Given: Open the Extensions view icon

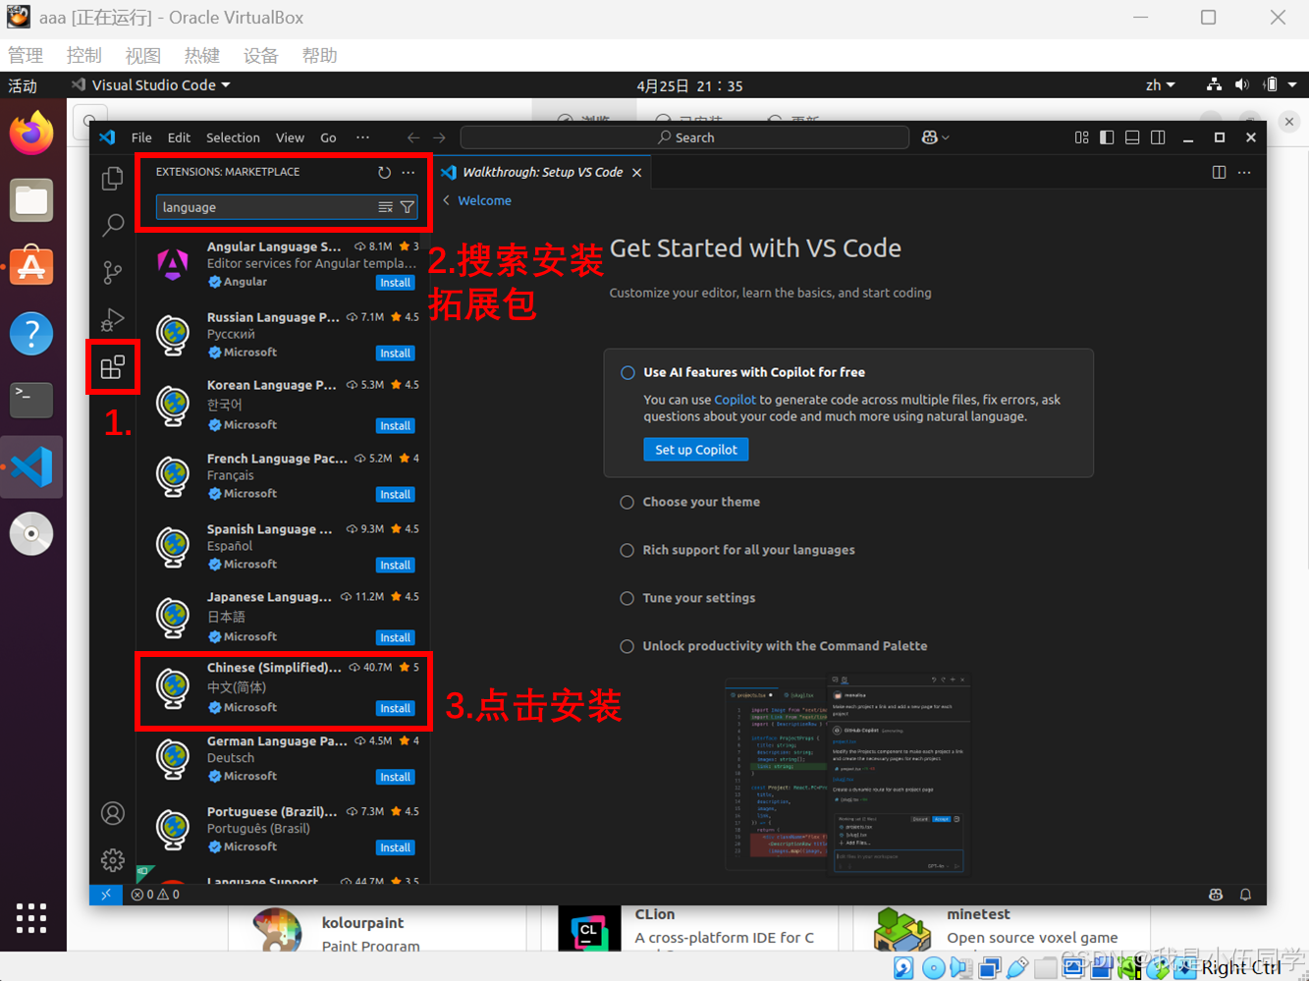Looking at the screenshot, I should click(x=113, y=367).
